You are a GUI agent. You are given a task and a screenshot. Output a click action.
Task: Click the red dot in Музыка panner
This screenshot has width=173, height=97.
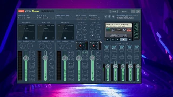click(94, 46)
